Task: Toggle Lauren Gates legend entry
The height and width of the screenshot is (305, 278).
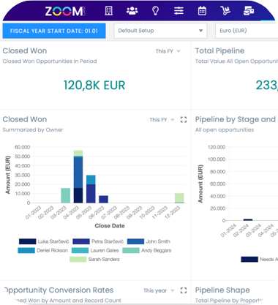Action: click(95, 250)
